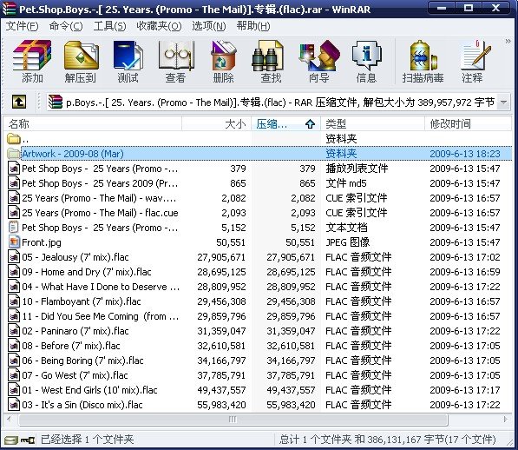Open the 文件(F) menu

22,26
